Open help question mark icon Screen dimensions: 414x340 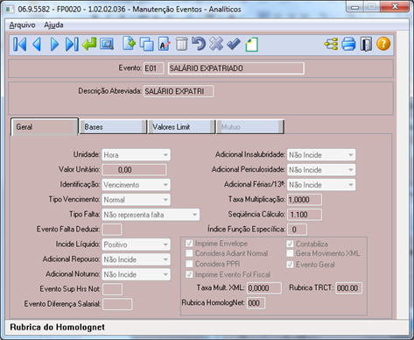click(383, 44)
